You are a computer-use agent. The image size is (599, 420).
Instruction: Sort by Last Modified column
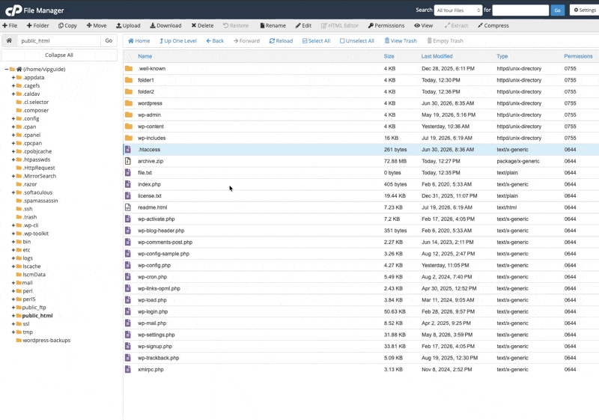(437, 56)
